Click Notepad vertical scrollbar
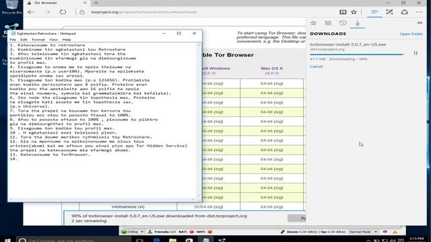 coord(199,120)
